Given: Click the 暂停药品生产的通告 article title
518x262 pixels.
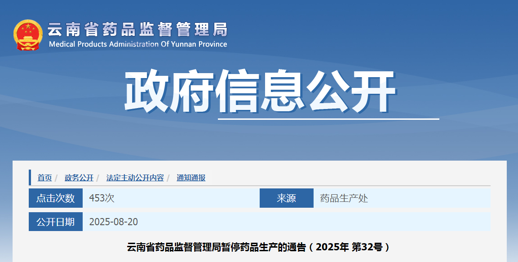Looking at the screenshot, I should point(259,247).
